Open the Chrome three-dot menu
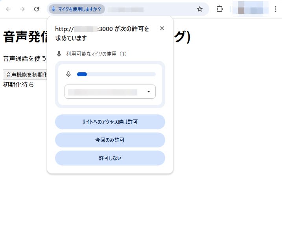This screenshot has width=282, height=252. (276, 9)
